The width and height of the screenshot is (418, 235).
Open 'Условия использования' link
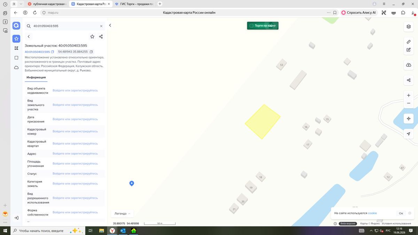click(x=397, y=224)
